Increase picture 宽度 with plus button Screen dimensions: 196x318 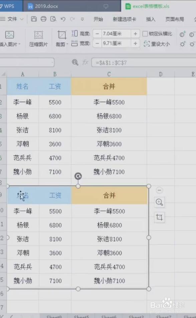[136, 43]
